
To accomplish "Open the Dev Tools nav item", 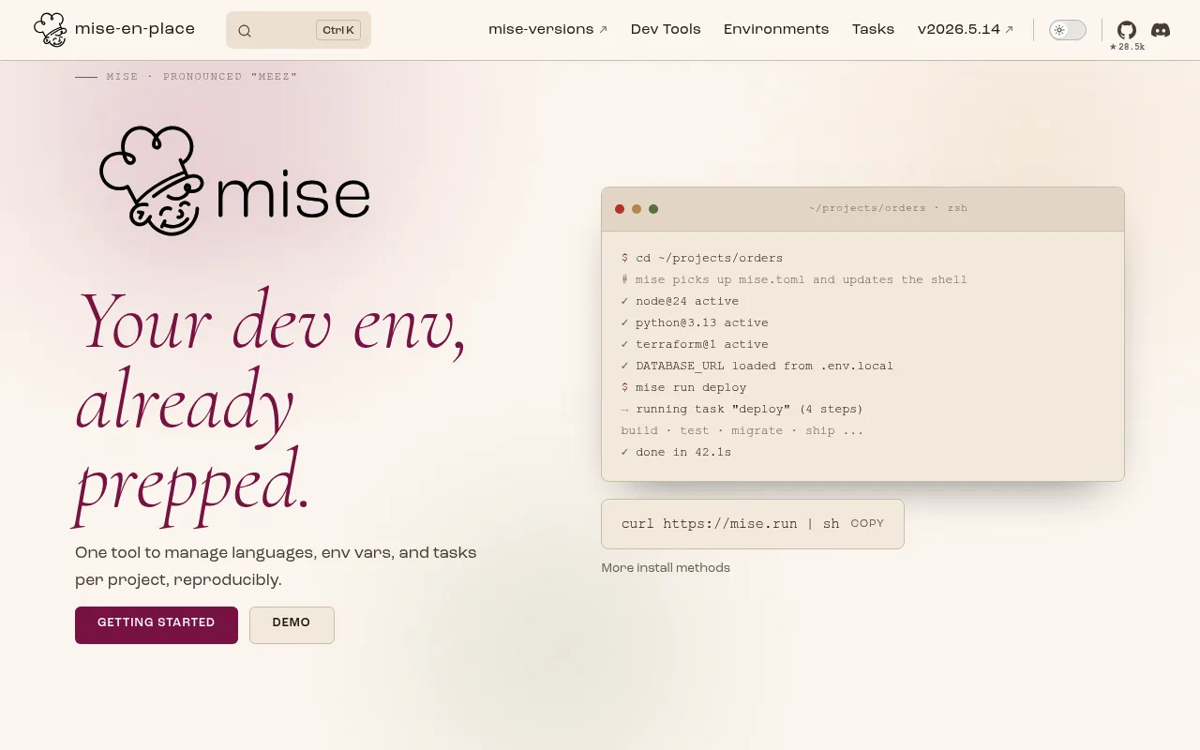I will point(666,29).
